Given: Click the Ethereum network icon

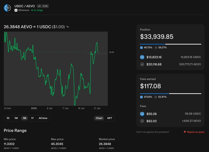Looking at the screenshot, I should [16, 10].
